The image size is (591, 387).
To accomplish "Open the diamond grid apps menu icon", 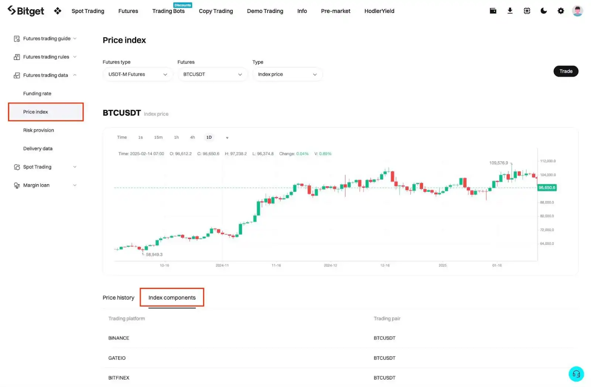I will tap(58, 11).
